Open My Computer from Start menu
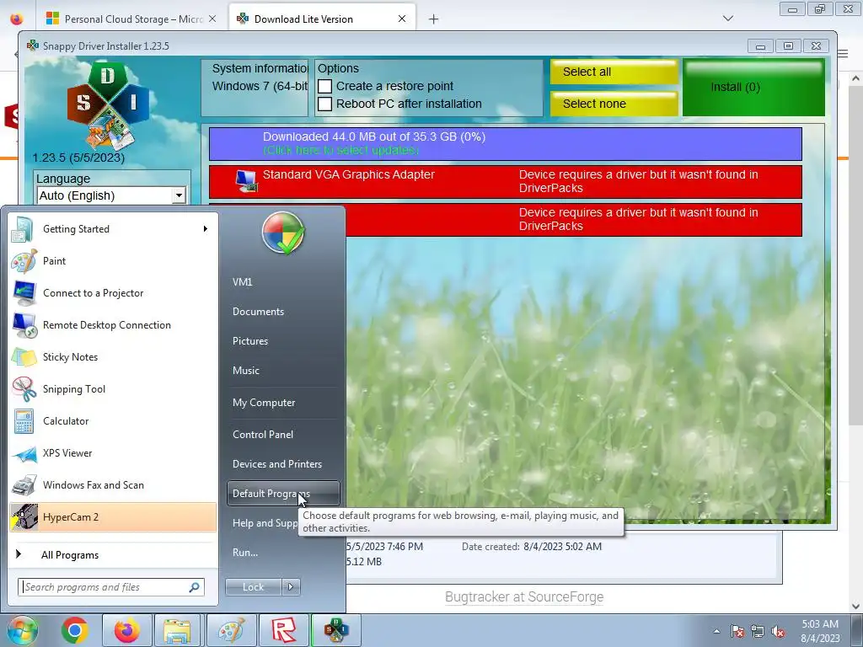This screenshot has width=863, height=647. [x=283, y=403]
